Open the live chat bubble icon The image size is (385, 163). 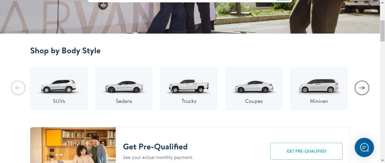pyautogui.click(x=364, y=147)
